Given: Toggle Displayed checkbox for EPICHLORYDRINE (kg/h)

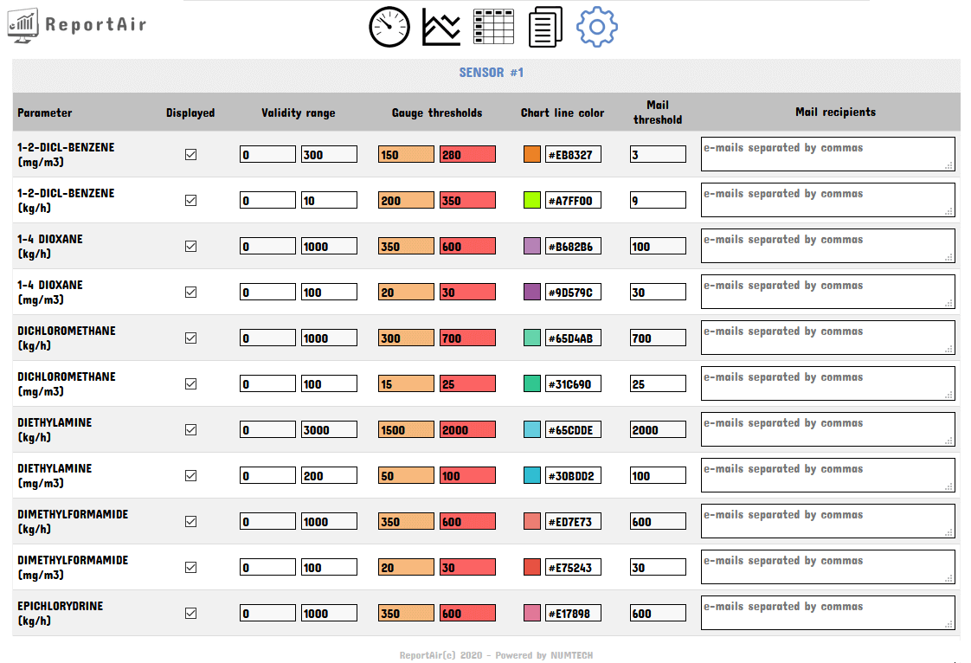Looking at the screenshot, I should [x=191, y=614].
